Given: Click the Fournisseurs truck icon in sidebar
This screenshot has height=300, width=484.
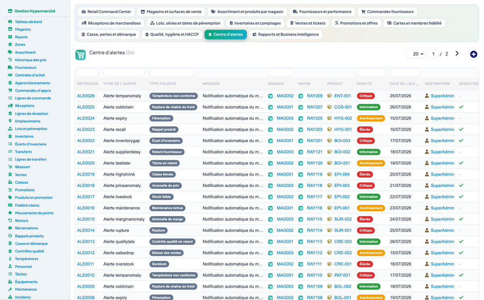Looking at the screenshot, I should (x=10, y=67).
